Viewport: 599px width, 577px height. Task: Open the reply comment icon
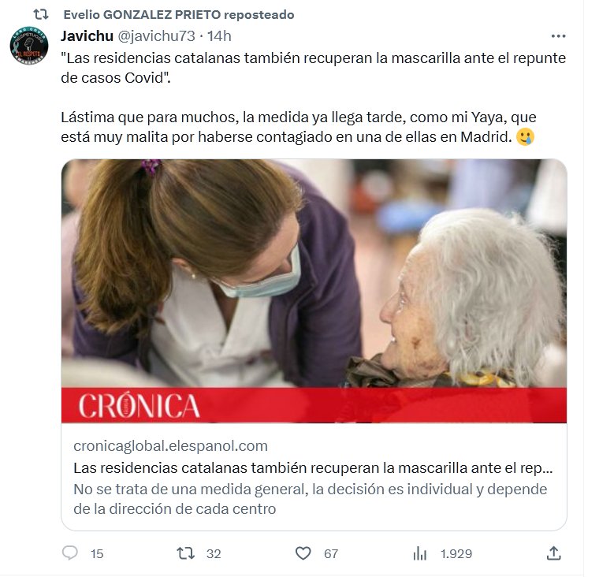69,553
